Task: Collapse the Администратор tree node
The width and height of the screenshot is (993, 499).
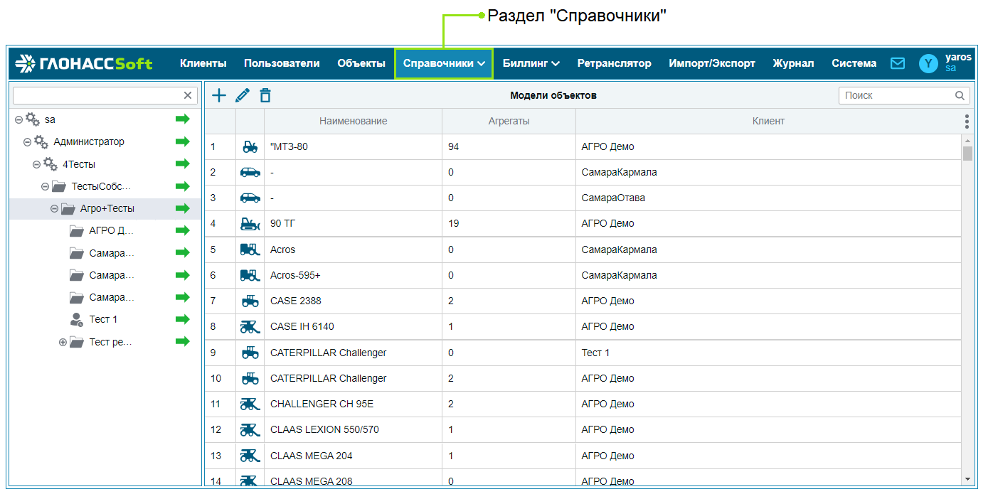Action: pyautogui.click(x=27, y=142)
